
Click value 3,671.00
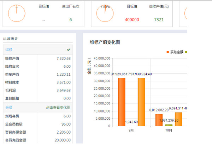(x=64, y=82)
